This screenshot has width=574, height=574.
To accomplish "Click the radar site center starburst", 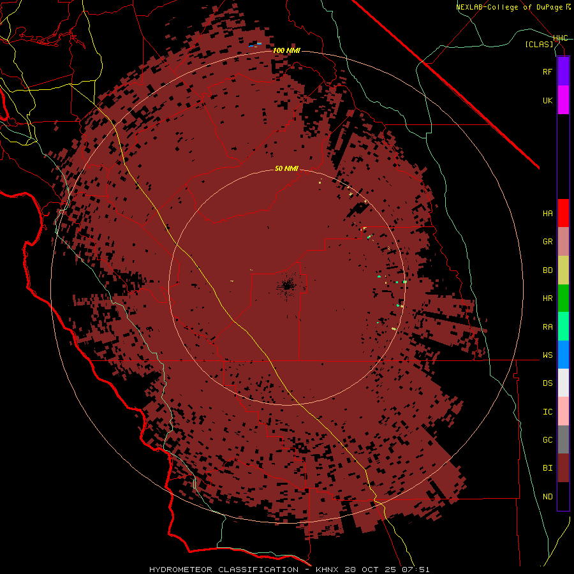I will click(x=286, y=285).
